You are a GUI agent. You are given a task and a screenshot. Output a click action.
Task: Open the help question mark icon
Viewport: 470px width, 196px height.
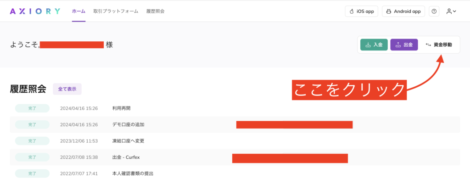(x=434, y=11)
